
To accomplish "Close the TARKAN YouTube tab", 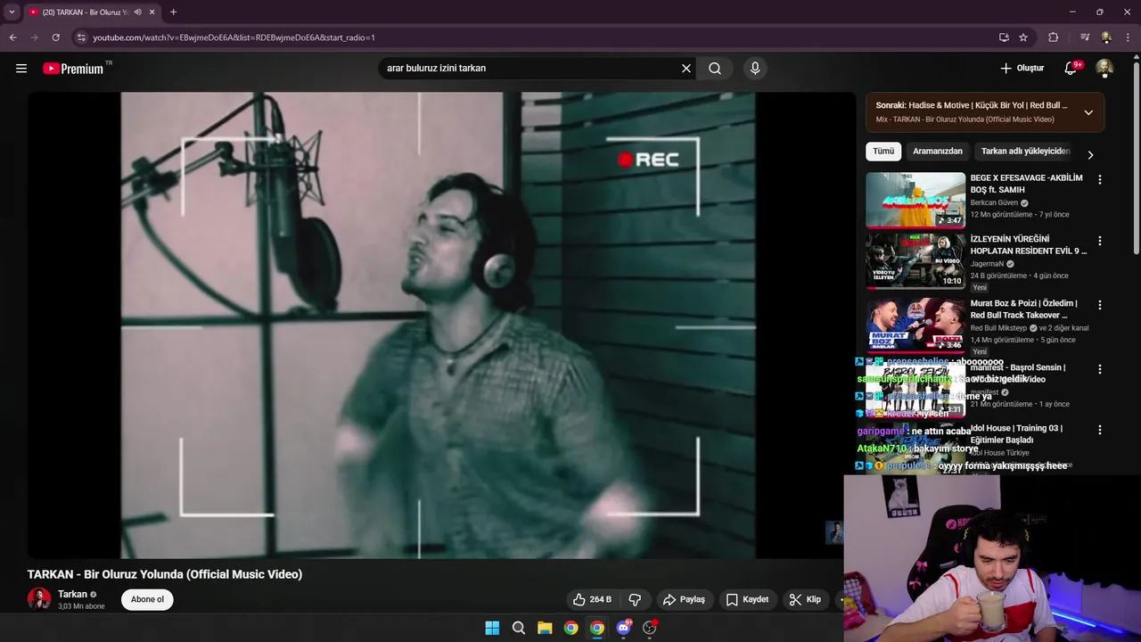I will coord(152,12).
